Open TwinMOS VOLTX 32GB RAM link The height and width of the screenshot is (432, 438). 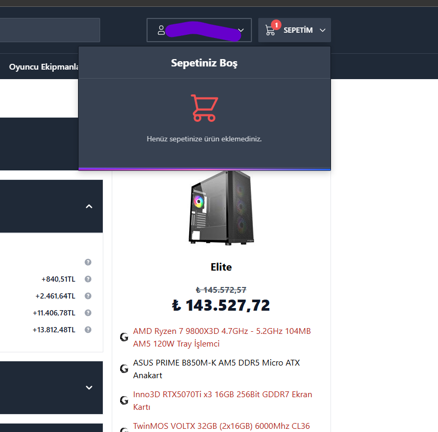[221, 426]
